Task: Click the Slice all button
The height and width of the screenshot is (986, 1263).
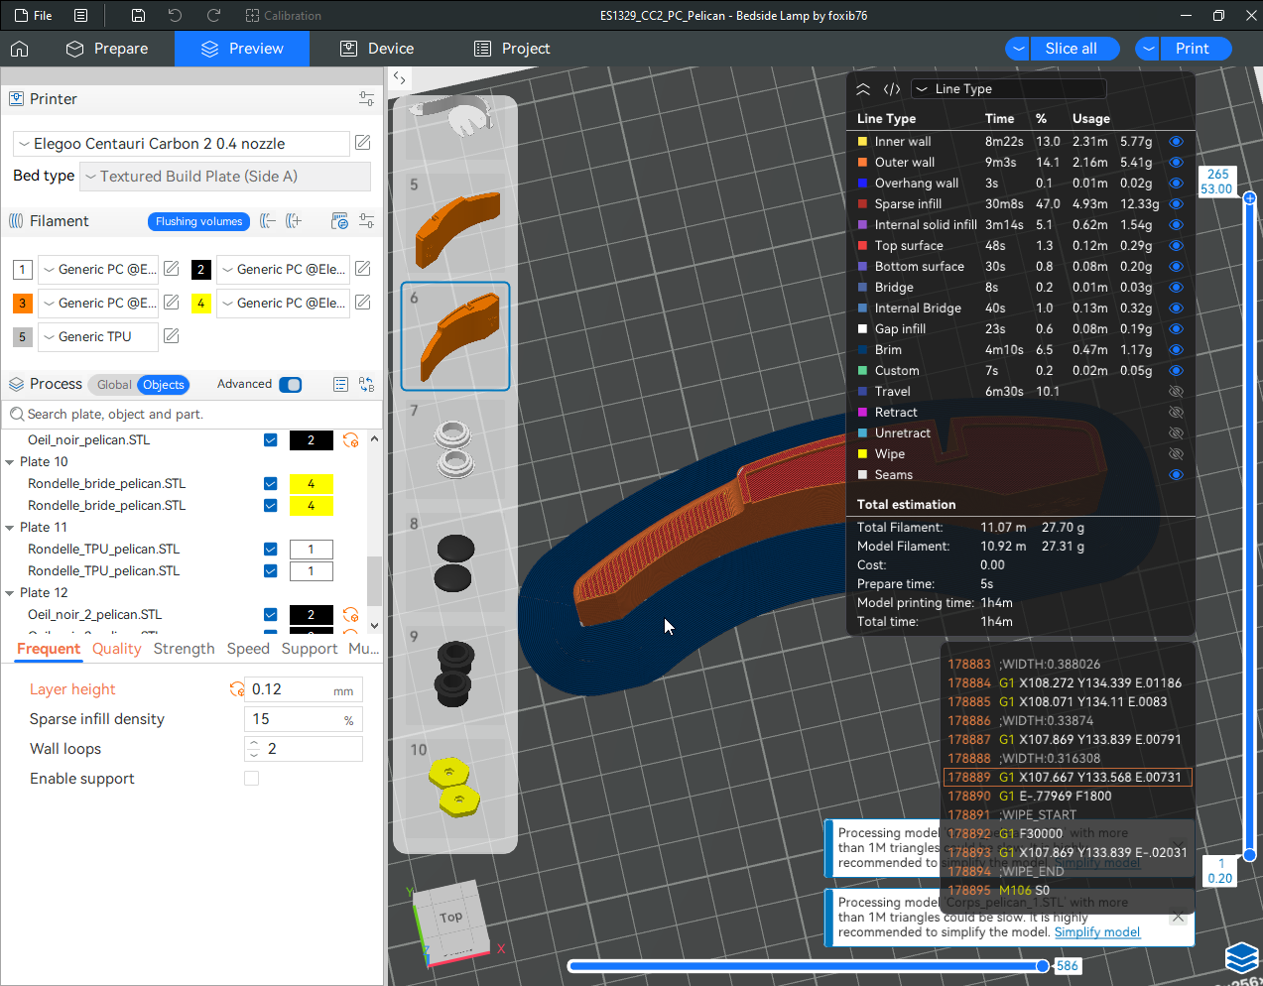Action: [1074, 49]
